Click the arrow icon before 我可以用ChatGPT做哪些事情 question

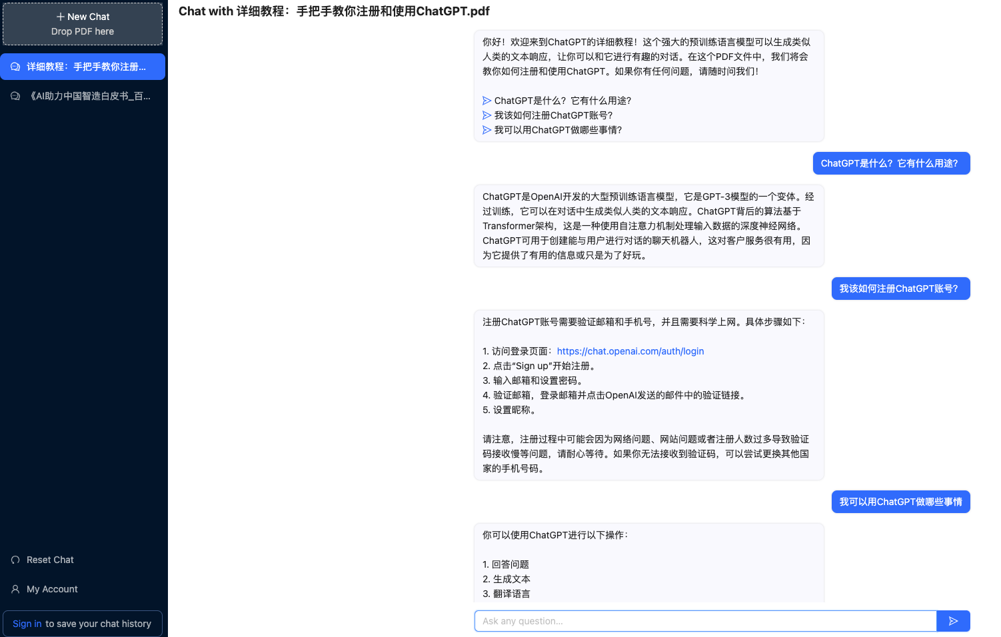coord(487,130)
